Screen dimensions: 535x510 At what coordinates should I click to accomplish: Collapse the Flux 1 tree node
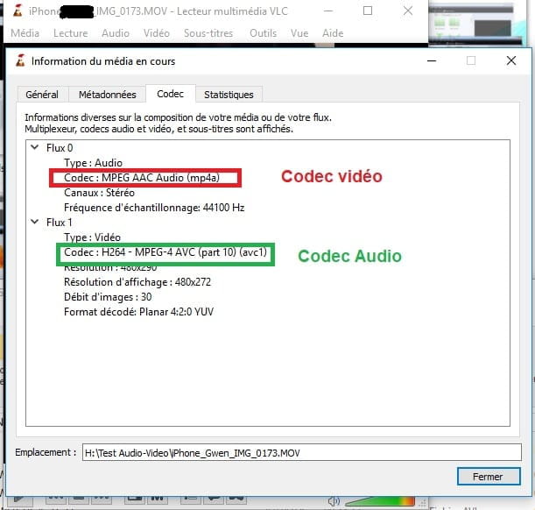click(35, 222)
